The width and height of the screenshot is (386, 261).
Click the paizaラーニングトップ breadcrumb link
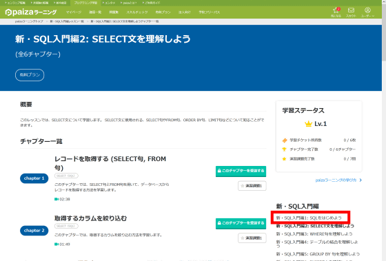point(29,21)
